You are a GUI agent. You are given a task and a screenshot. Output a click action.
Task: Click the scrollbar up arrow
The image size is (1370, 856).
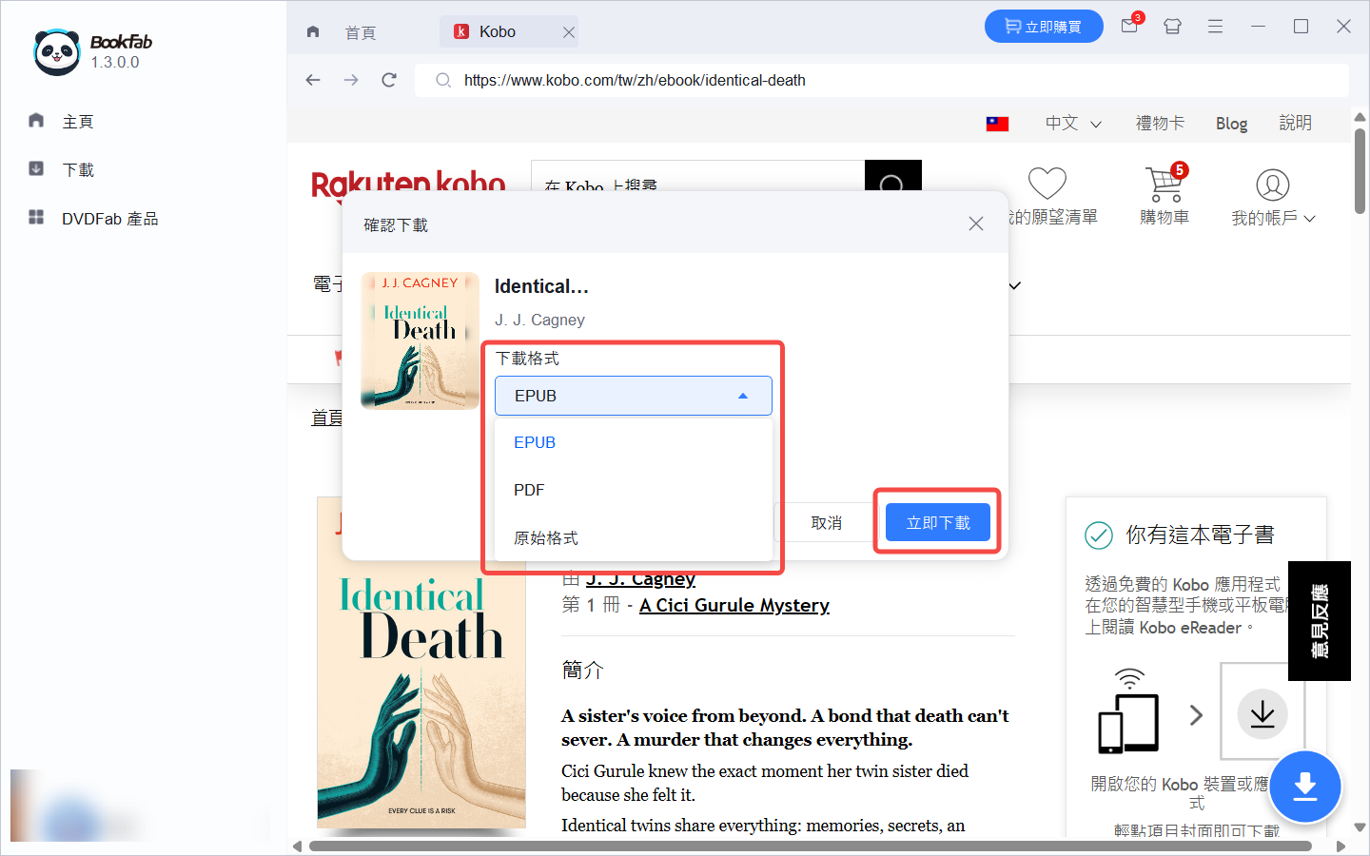point(1360,116)
